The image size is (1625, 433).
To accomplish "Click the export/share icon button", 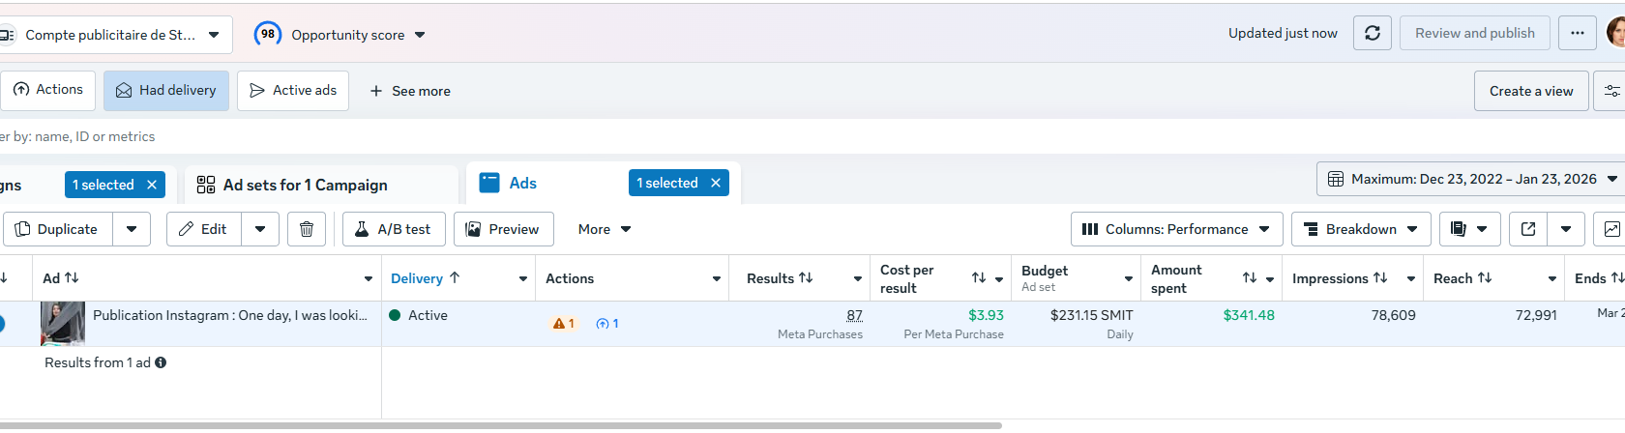I will coord(1528,229).
